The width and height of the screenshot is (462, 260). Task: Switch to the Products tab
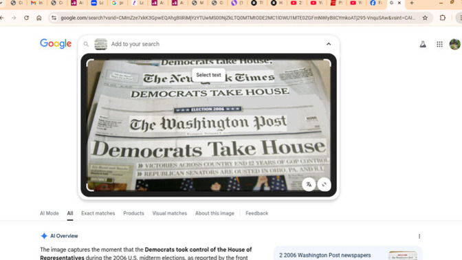click(x=133, y=213)
